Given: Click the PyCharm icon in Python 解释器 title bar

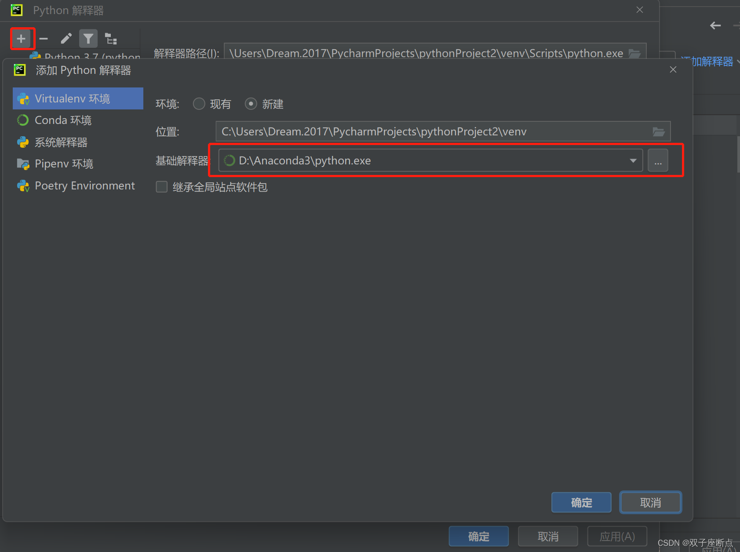Looking at the screenshot, I should coord(17,10).
